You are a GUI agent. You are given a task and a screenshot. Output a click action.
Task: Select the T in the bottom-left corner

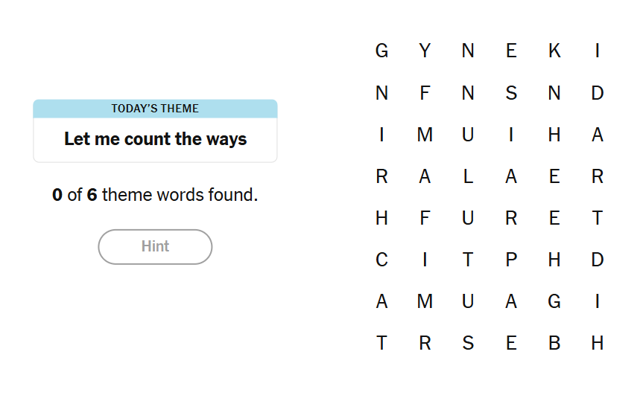click(x=381, y=343)
